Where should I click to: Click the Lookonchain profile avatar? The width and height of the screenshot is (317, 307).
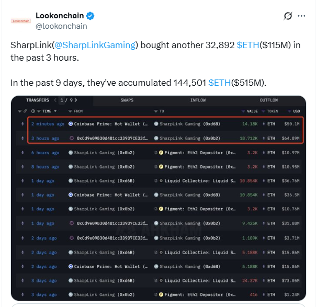click(x=21, y=20)
